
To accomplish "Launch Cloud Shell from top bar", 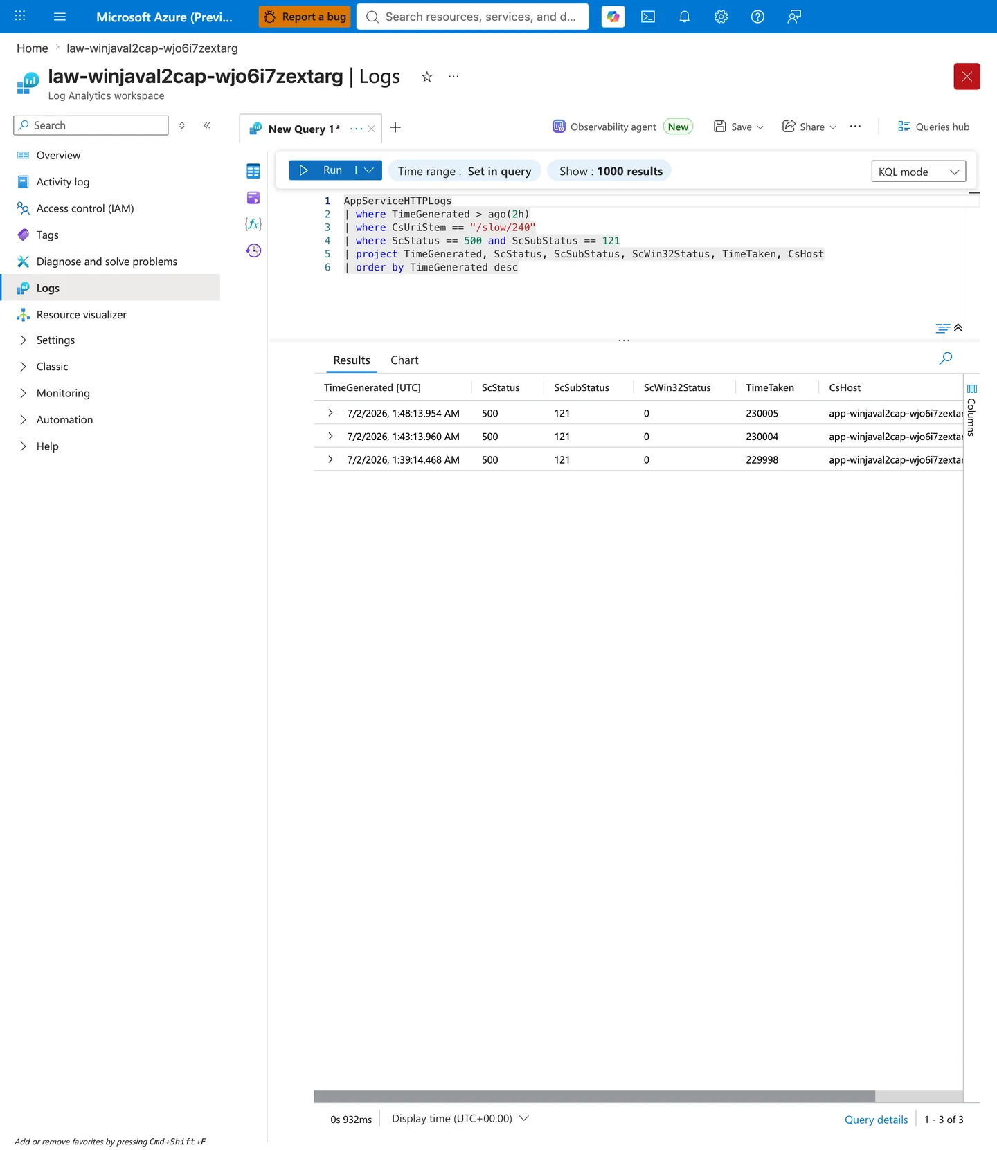I will click(648, 17).
